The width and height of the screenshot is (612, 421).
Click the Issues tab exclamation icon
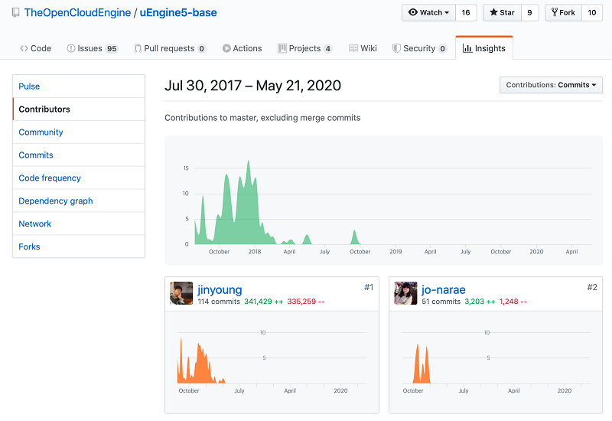click(x=71, y=48)
